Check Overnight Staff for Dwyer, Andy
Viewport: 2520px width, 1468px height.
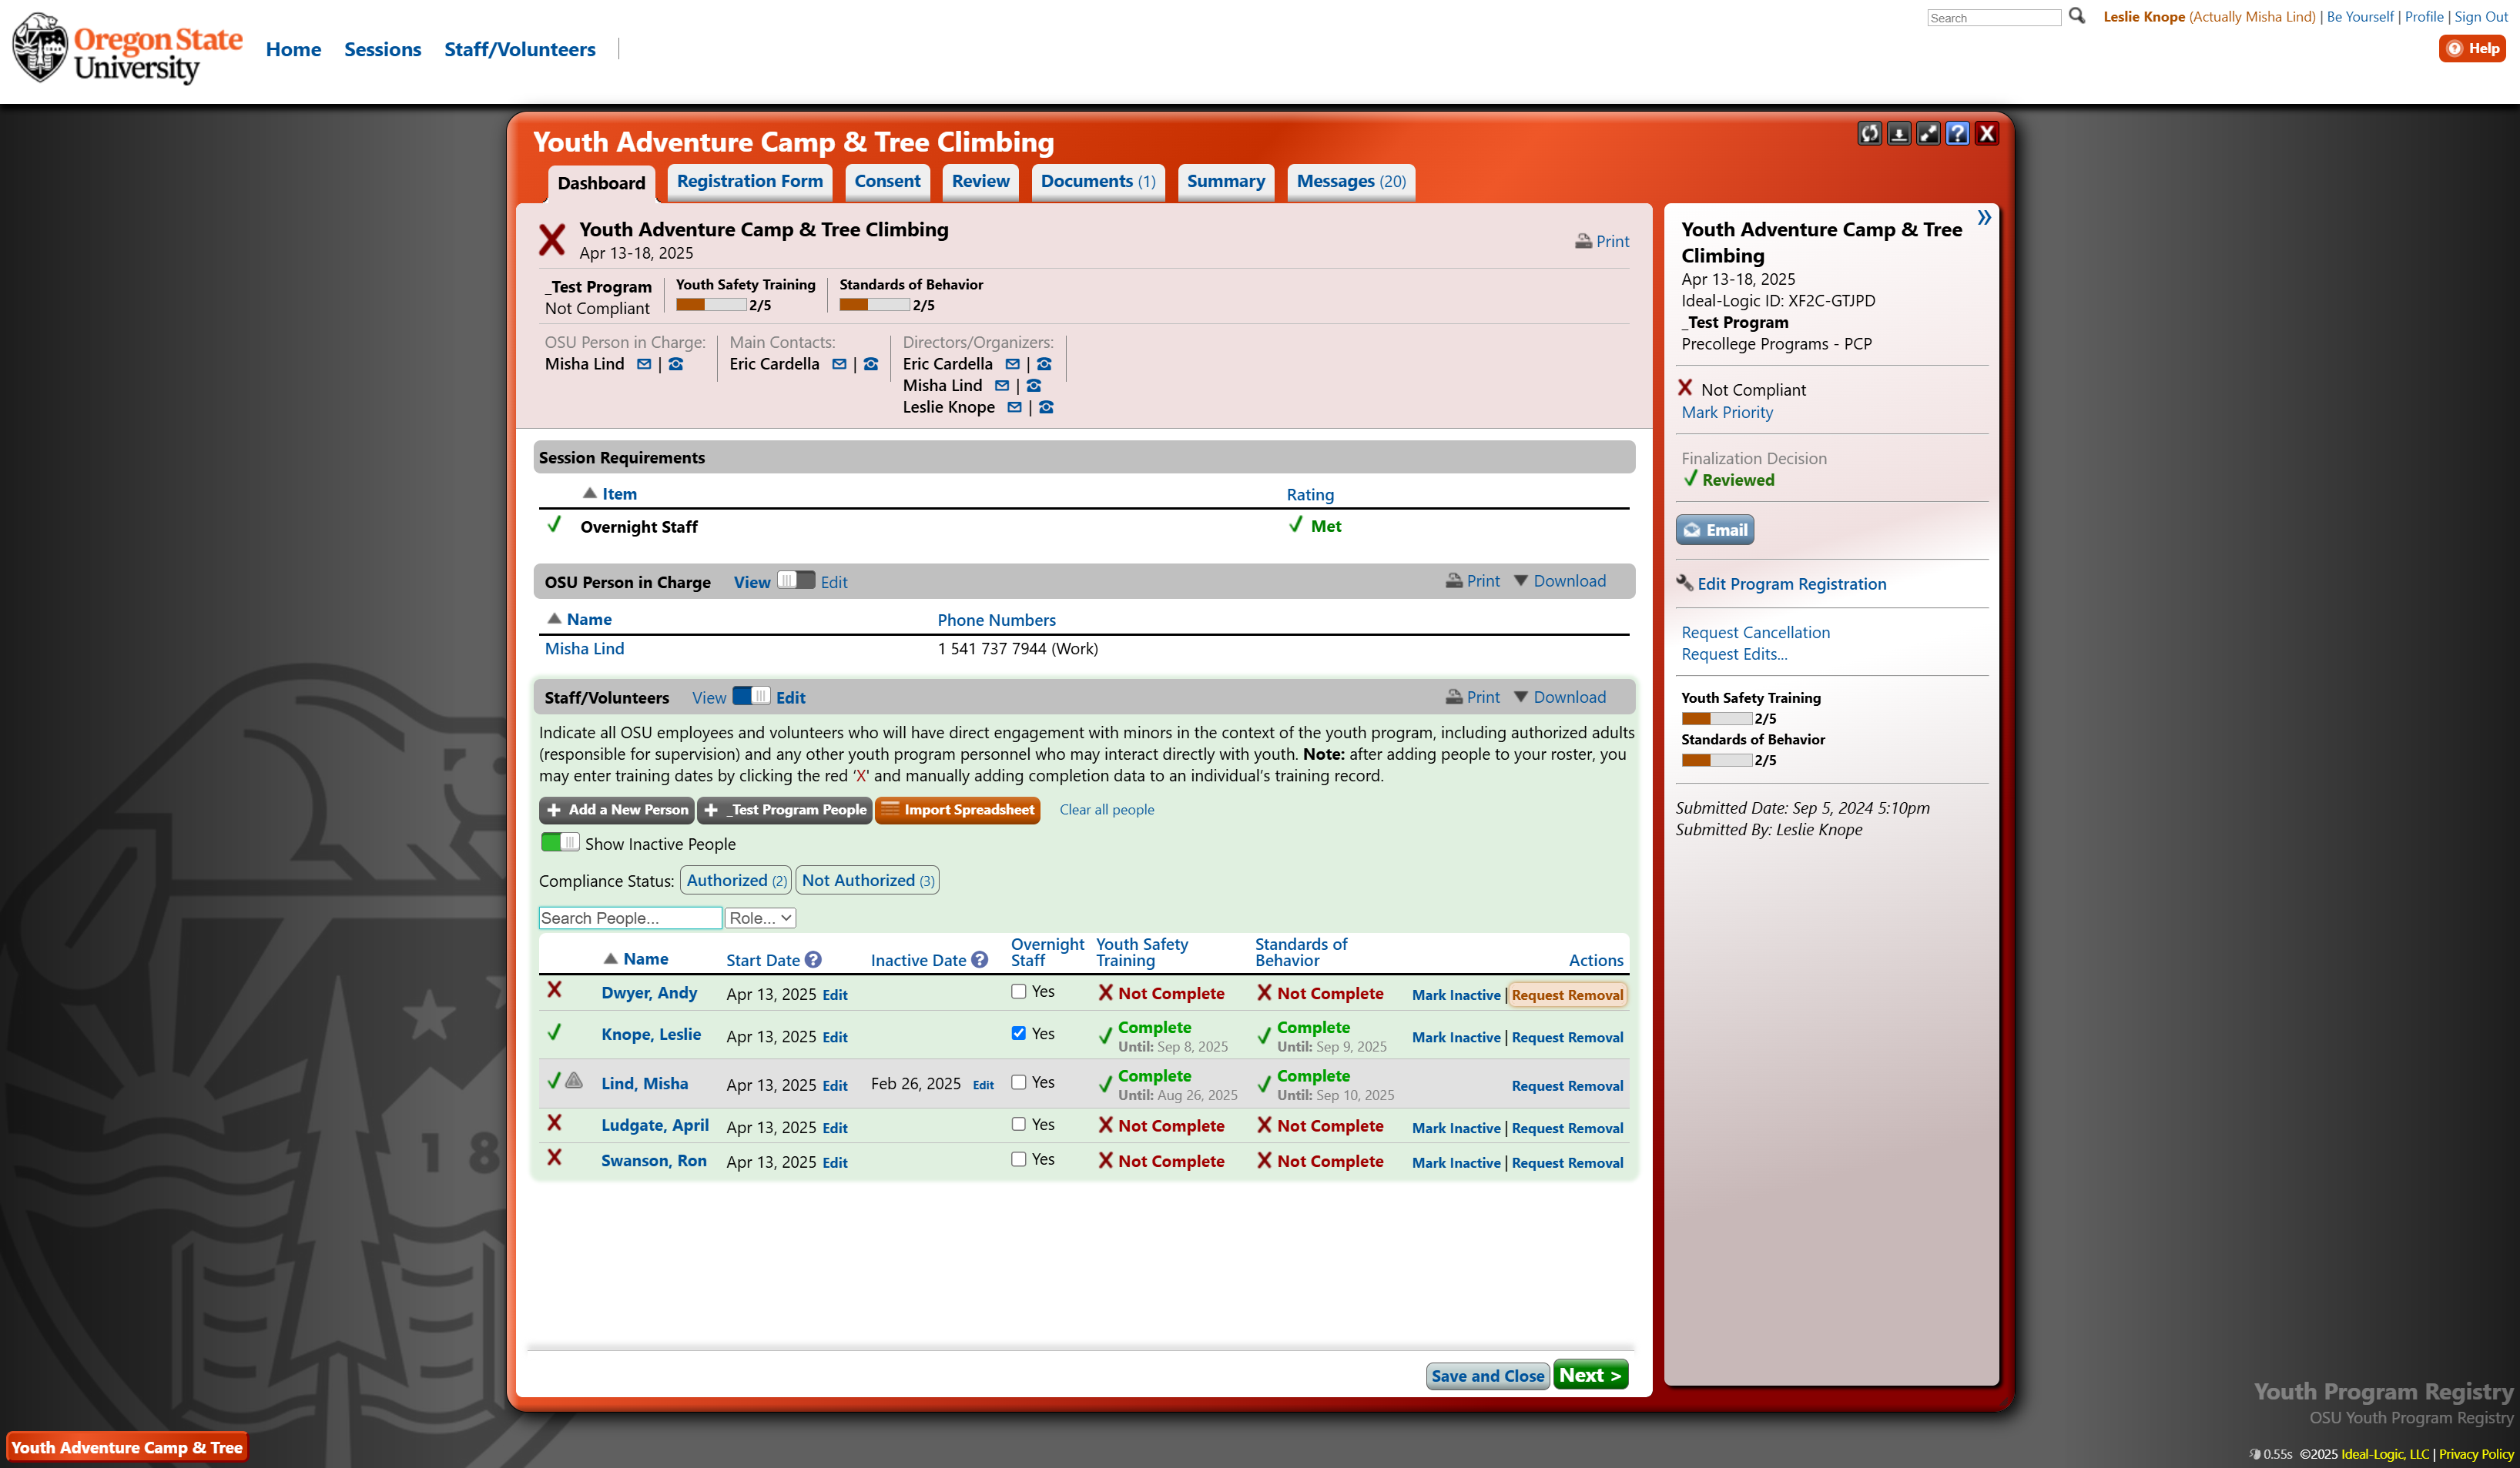[1018, 991]
